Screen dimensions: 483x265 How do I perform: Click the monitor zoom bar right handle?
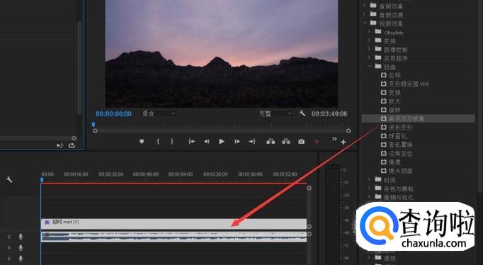348,130
